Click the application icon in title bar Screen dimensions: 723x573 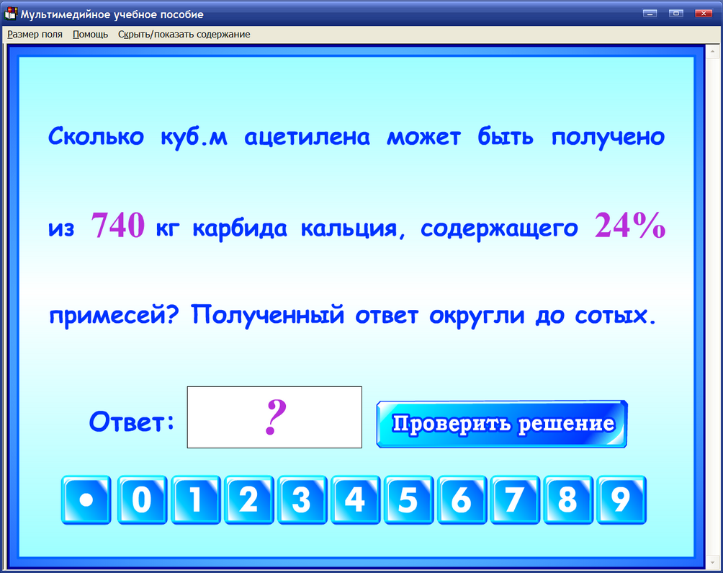[x=10, y=13]
